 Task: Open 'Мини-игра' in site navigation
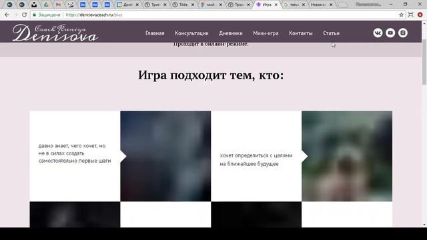[x=266, y=33]
